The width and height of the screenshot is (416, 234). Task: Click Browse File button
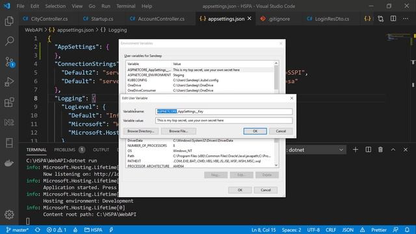pos(179,131)
